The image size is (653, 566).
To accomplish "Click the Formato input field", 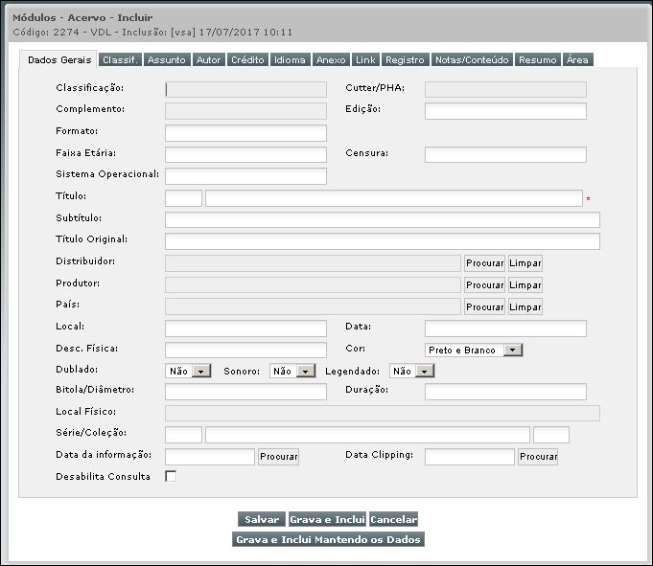I will pyautogui.click(x=245, y=133).
